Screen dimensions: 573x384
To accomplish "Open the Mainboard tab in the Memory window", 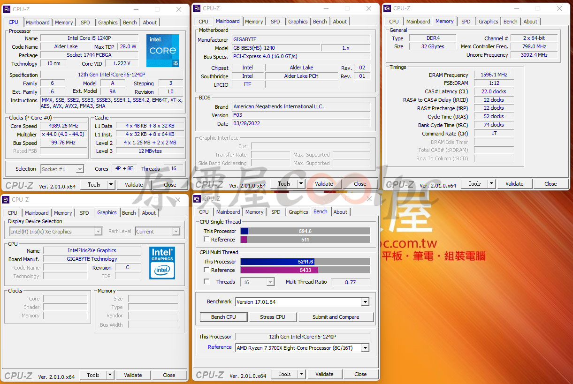I will pos(418,22).
